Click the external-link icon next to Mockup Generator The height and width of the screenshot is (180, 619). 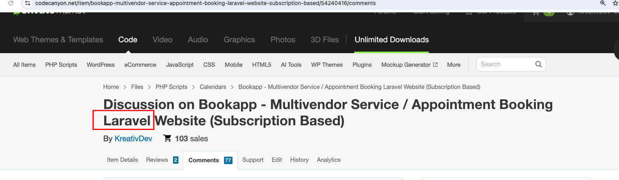pos(435,65)
